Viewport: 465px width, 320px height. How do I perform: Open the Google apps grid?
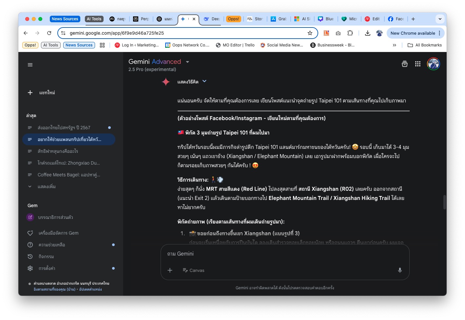click(417, 64)
